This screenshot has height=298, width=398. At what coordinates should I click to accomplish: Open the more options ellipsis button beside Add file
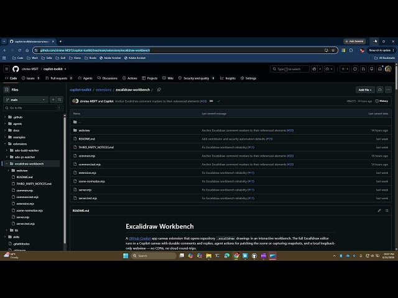pyautogui.click(x=388, y=89)
